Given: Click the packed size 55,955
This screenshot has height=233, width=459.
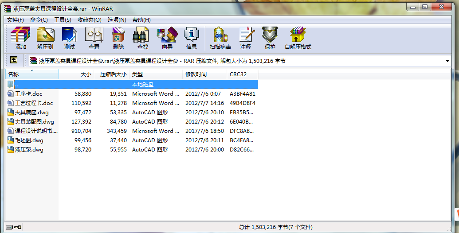Looking at the screenshot, I should pyautogui.click(x=118, y=150).
